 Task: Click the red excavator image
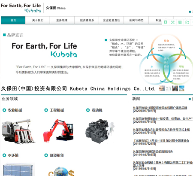58,130
